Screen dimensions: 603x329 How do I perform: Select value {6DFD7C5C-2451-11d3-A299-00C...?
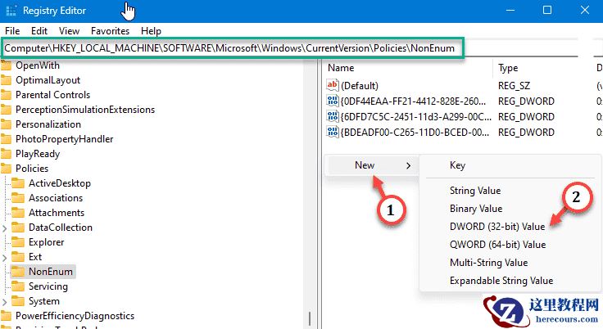click(415, 117)
